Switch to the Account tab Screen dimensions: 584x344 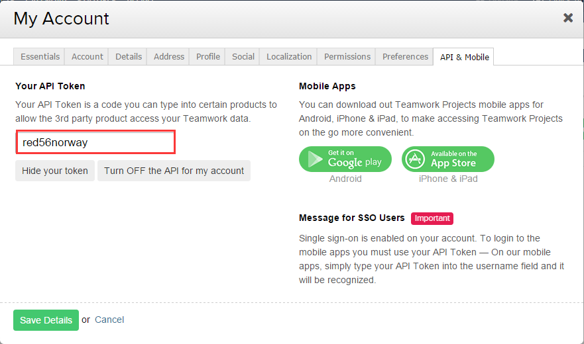[x=87, y=56]
